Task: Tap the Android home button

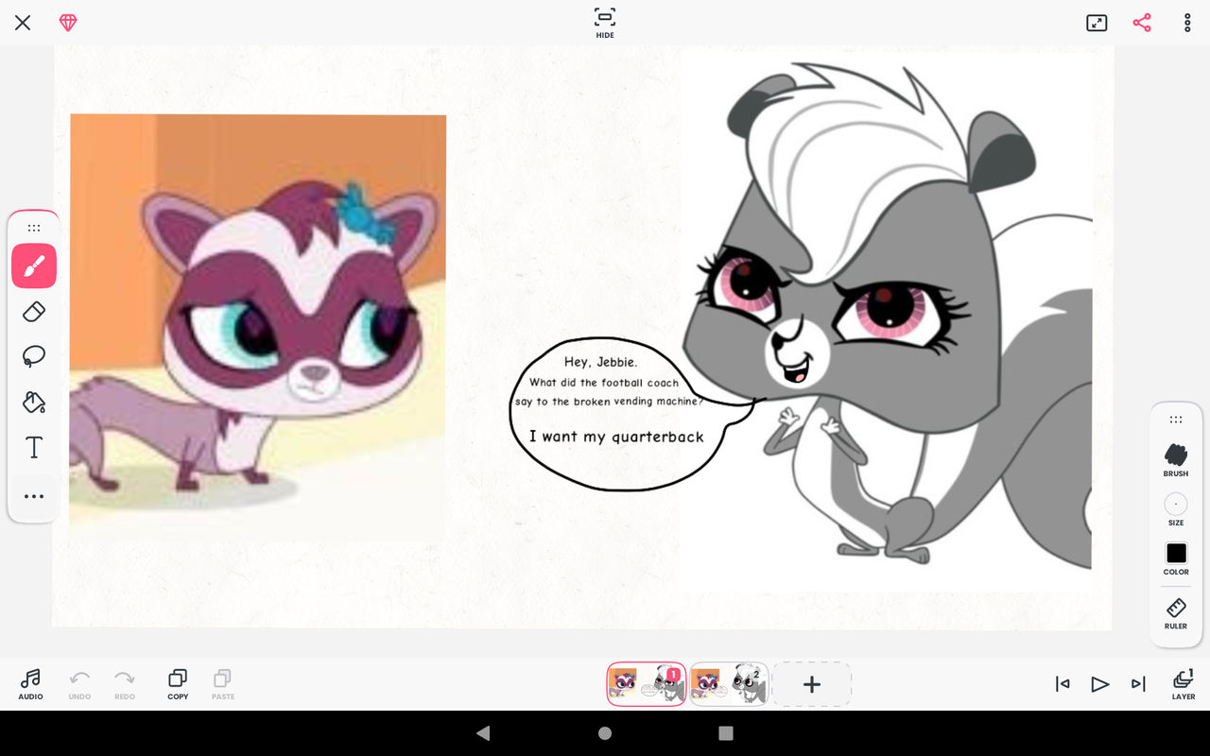Action: (x=605, y=733)
